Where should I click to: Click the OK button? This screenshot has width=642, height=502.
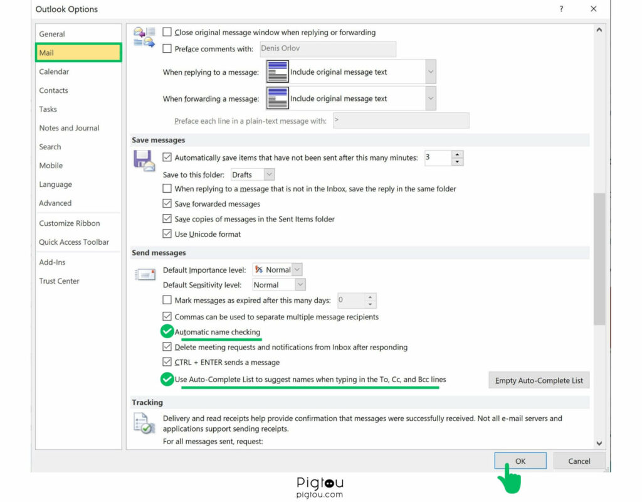(520, 461)
